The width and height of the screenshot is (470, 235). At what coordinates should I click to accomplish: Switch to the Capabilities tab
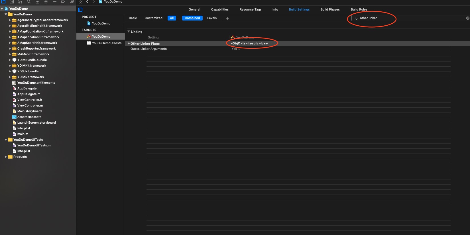pos(220,9)
